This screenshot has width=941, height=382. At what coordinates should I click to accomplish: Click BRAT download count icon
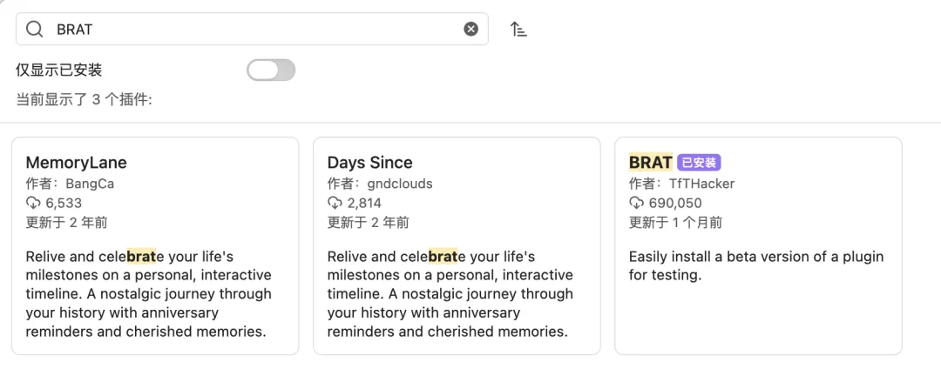tap(636, 203)
